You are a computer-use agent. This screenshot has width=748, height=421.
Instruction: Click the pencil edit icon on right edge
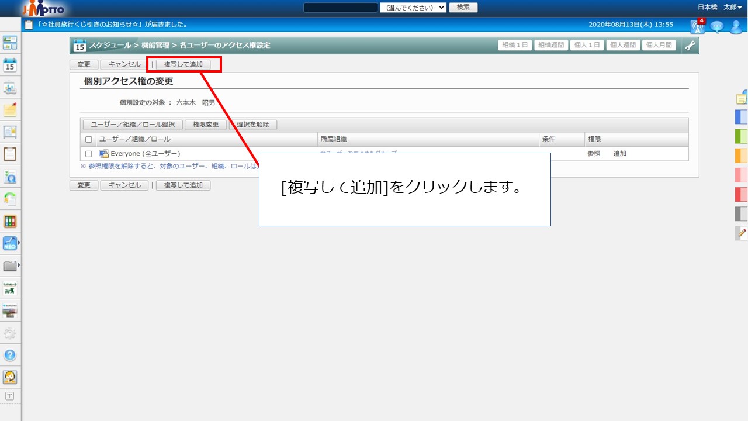coord(742,233)
